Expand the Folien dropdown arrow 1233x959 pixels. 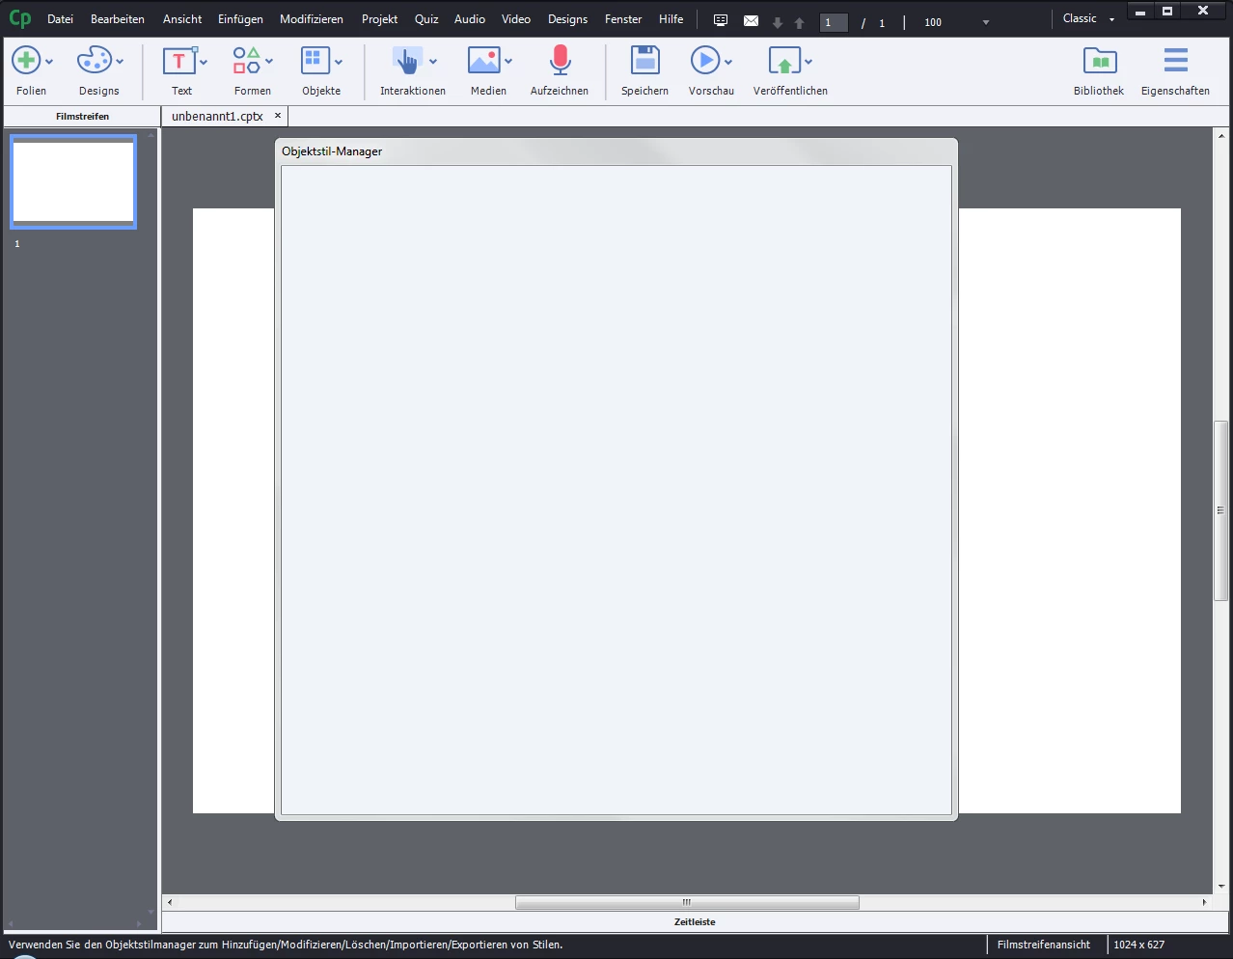[49, 62]
